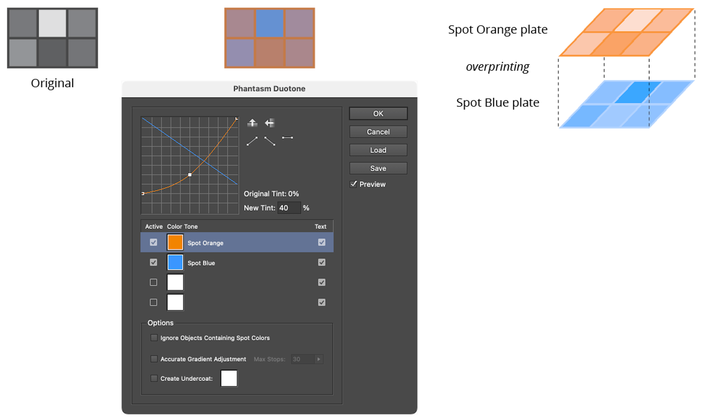Uncheck Active for Spot Blue
The height and width of the screenshot is (419, 702).
tap(153, 262)
